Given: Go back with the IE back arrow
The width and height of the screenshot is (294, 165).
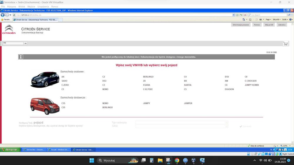Looking at the screenshot, I should 3,15.
